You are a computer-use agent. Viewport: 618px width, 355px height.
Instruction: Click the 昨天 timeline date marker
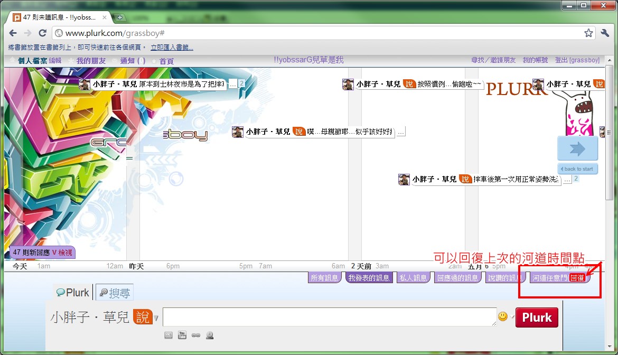tap(136, 266)
